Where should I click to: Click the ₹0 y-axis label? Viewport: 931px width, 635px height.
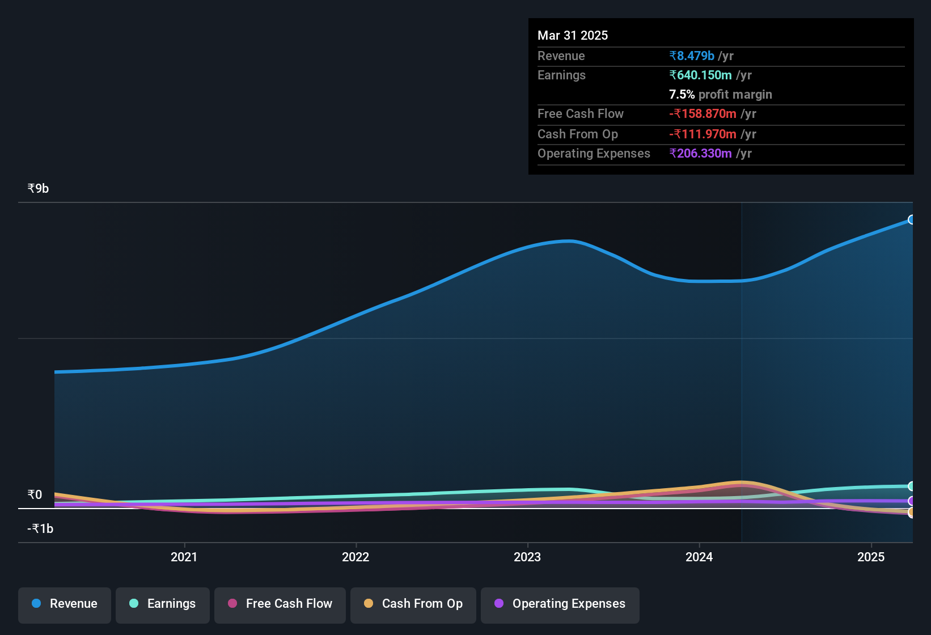(x=35, y=494)
